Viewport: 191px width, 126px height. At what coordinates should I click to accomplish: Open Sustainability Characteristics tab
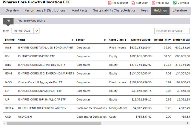click(x=114, y=10)
